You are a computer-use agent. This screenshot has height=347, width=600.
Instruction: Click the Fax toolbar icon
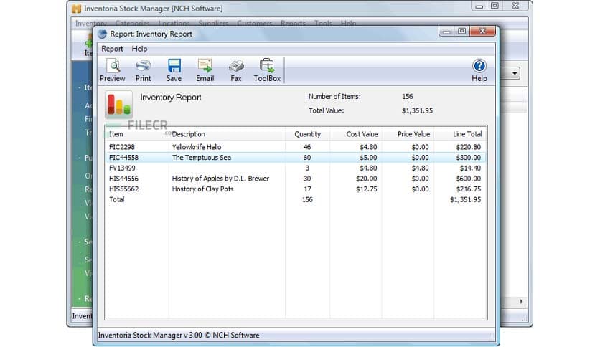click(236, 70)
